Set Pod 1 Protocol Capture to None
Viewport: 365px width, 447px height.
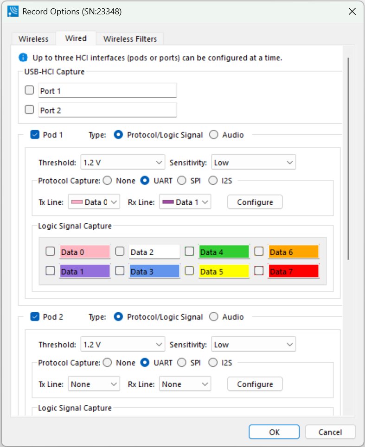coord(108,181)
